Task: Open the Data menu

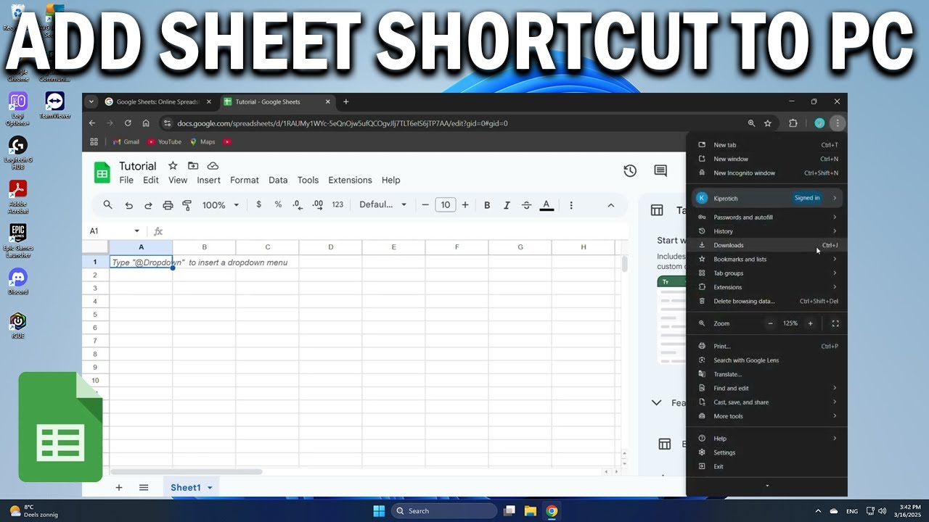Action: click(278, 180)
